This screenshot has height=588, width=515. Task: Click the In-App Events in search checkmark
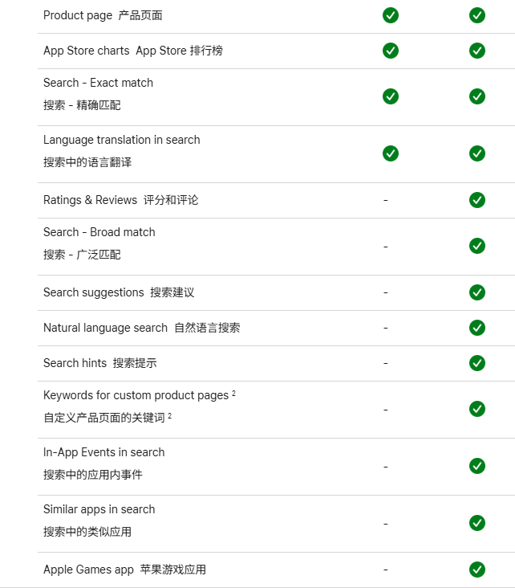477,466
